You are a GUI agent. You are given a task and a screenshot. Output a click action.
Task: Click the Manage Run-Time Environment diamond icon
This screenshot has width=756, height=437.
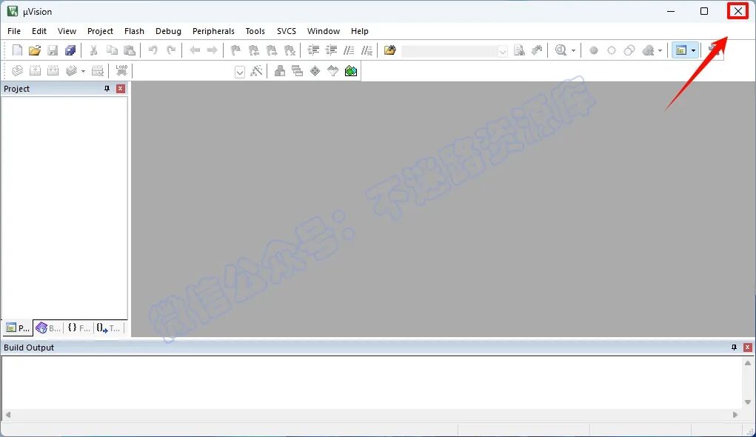[x=315, y=71]
